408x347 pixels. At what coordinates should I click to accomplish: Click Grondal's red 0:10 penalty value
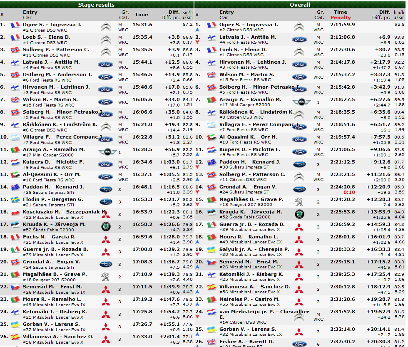click(x=349, y=192)
